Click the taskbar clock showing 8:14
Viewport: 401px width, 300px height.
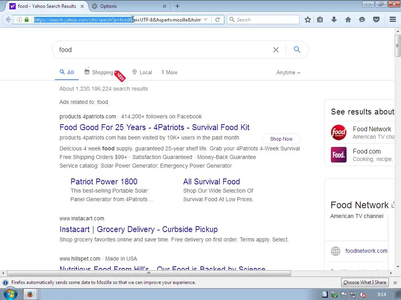click(381, 295)
